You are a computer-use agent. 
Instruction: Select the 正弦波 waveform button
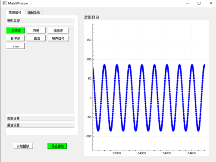(x=16, y=31)
